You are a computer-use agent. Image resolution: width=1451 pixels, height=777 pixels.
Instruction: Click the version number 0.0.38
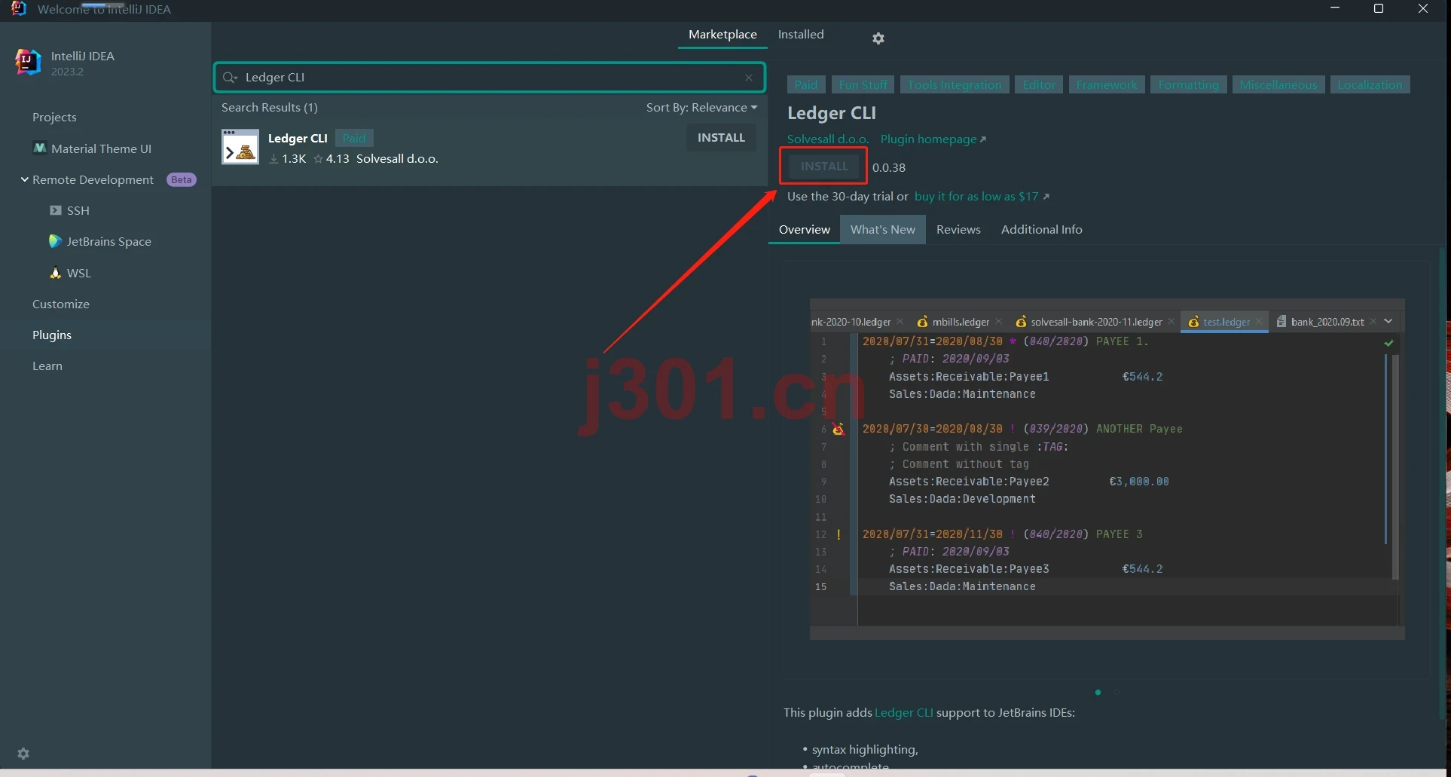(889, 168)
